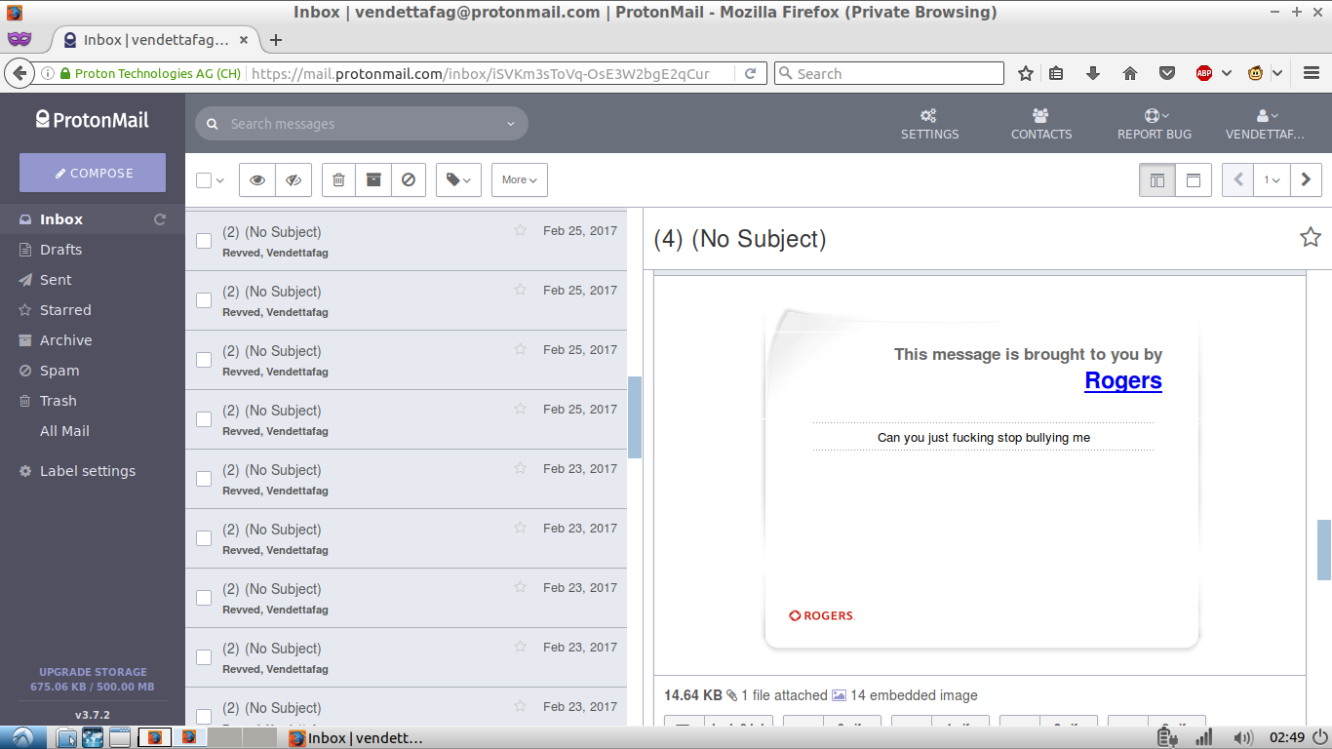Show site information icon in address bar
This screenshot has height=749, width=1332.
[x=47, y=73]
